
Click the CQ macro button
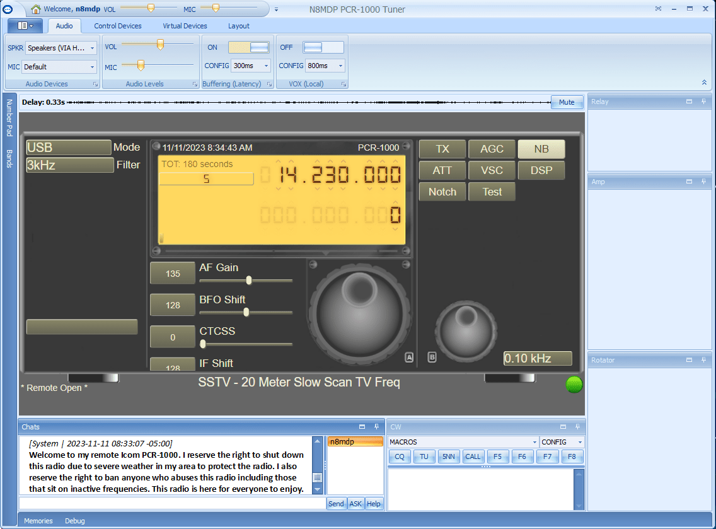pyautogui.click(x=400, y=456)
